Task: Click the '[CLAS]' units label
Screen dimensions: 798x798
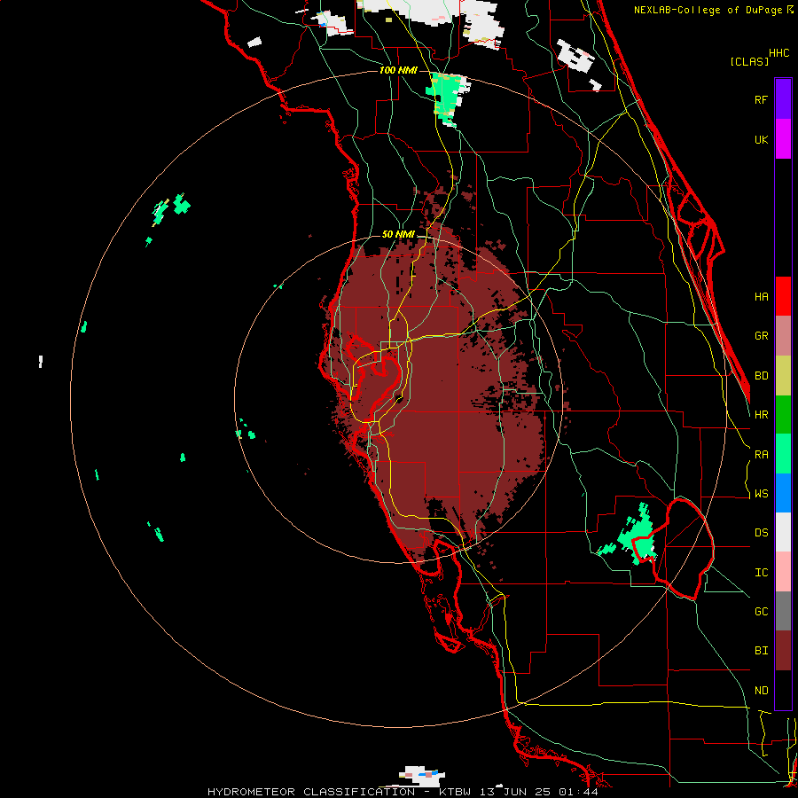Action: [x=749, y=61]
